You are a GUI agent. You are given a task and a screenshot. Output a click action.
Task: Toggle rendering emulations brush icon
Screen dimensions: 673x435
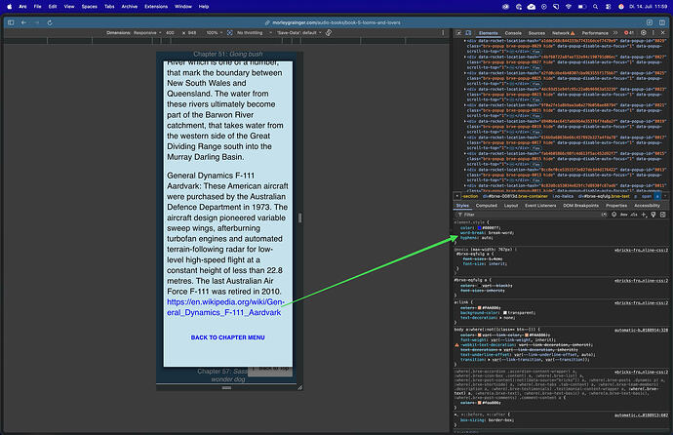653,215
